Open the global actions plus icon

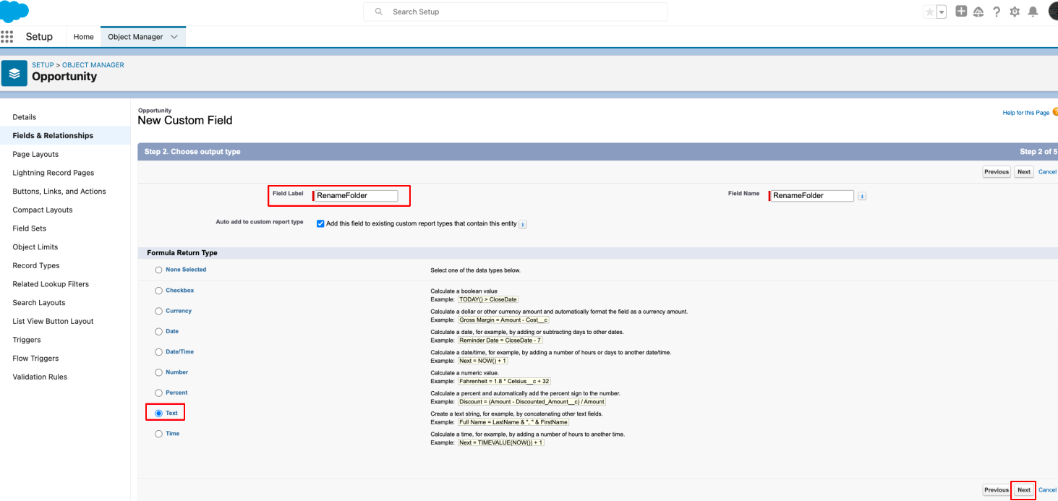961,12
